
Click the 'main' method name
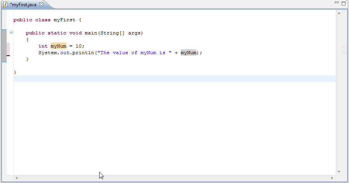[x=91, y=33]
